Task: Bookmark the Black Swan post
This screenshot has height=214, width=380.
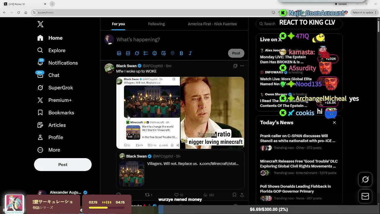Action: point(234,195)
